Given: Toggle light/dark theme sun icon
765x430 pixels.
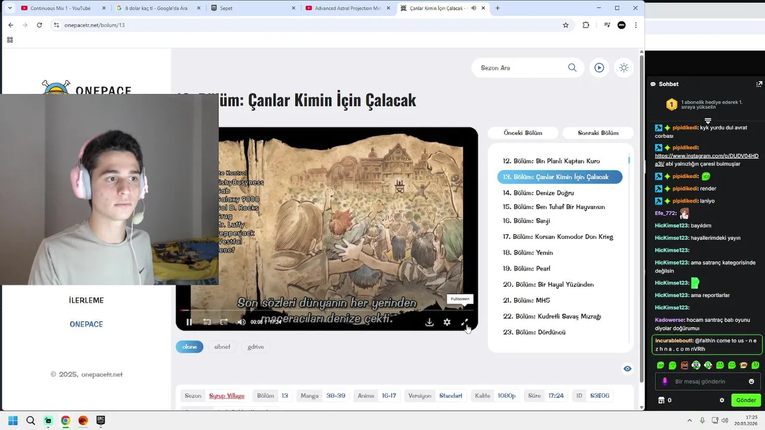Looking at the screenshot, I should 624,67.
